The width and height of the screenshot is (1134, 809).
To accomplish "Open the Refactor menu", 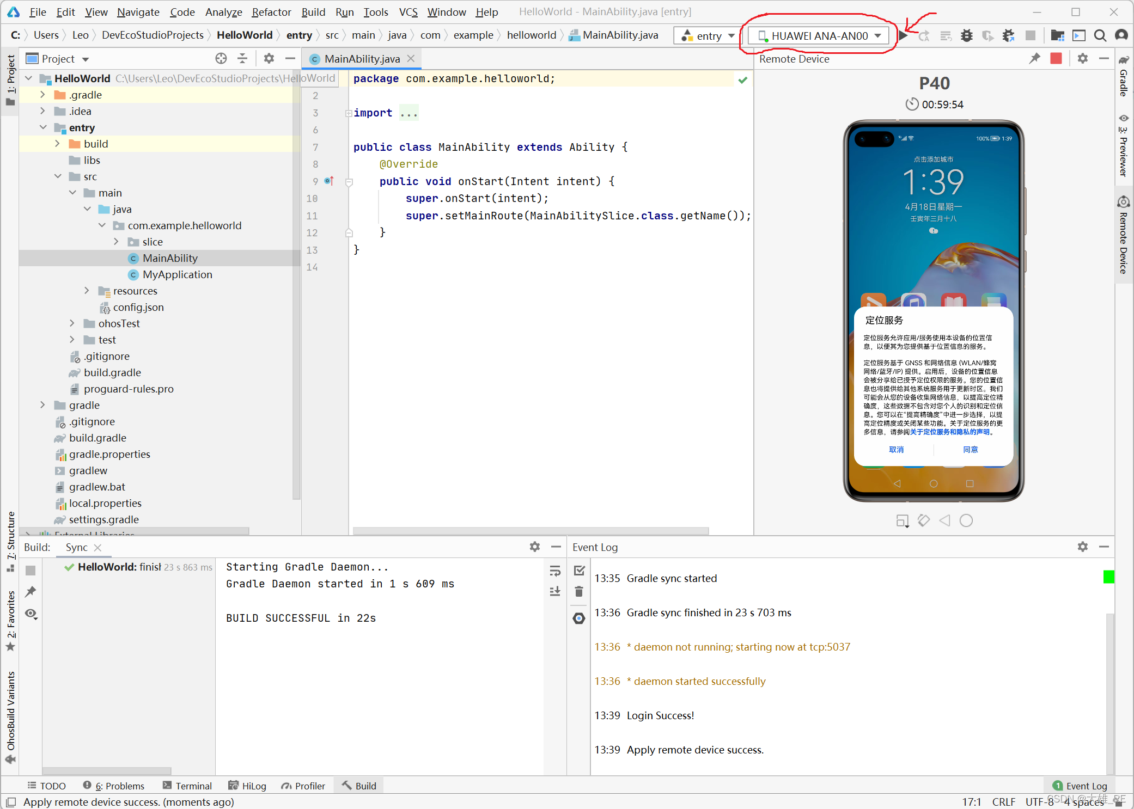I will (271, 12).
